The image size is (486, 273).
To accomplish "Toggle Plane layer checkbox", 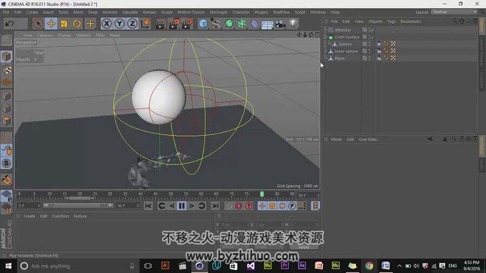I will coord(364,58).
